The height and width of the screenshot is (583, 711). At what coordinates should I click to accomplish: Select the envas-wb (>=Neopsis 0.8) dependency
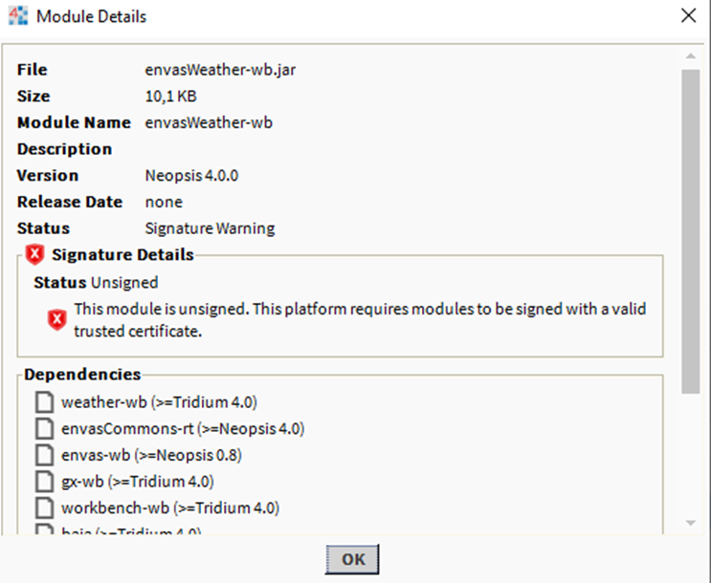[x=151, y=455]
